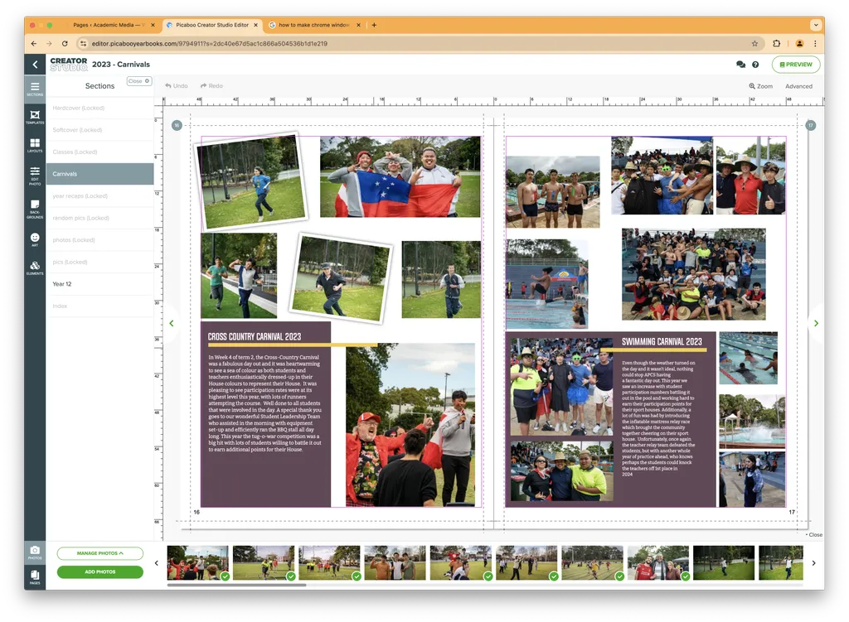Go to the next spread arrow

(x=816, y=324)
